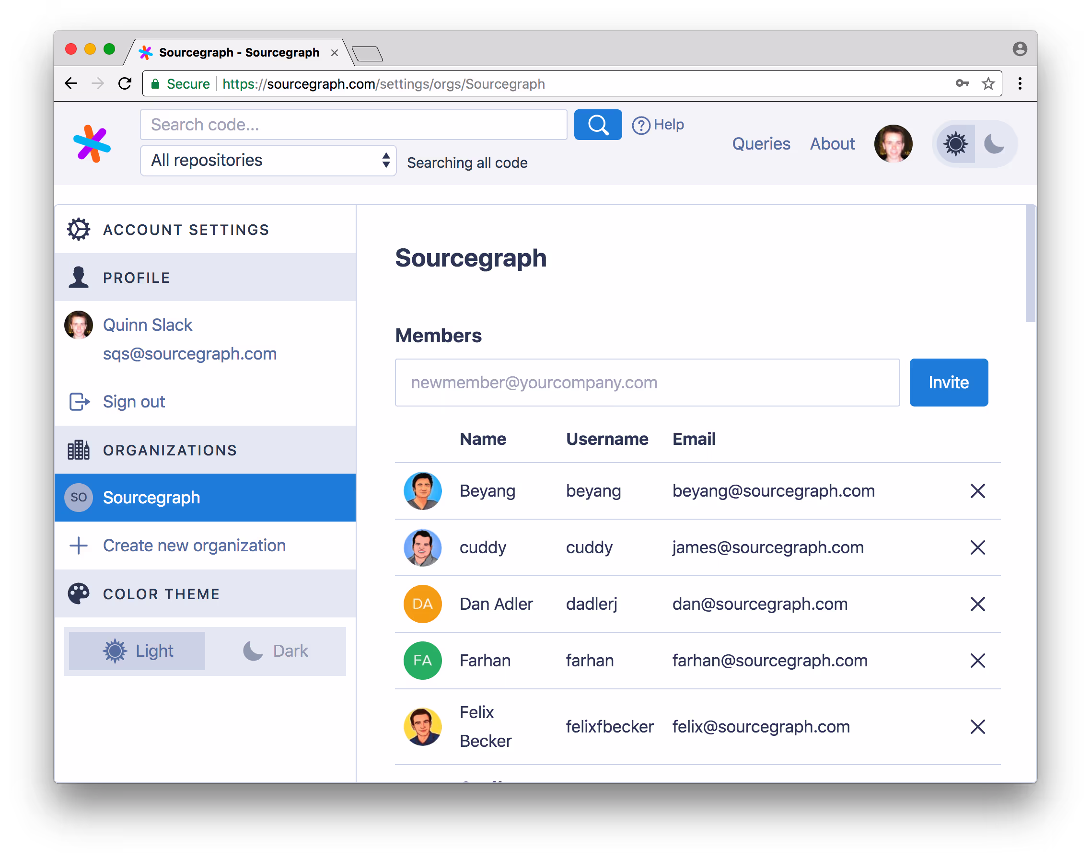
Task: Focus the Search code input field
Action: coord(354,124)
